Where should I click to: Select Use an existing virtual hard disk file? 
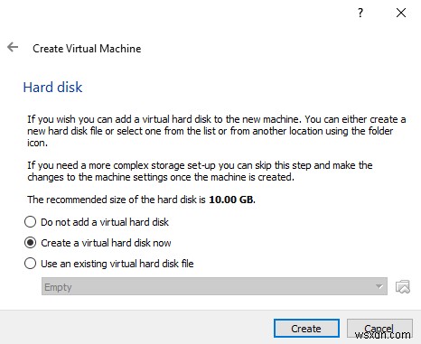click(x=108, y=264)
